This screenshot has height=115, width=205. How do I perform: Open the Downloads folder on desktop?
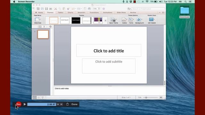[x=184, y=12]
